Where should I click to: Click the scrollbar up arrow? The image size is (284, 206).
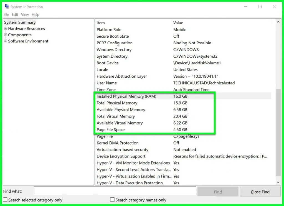click(278, 22)
